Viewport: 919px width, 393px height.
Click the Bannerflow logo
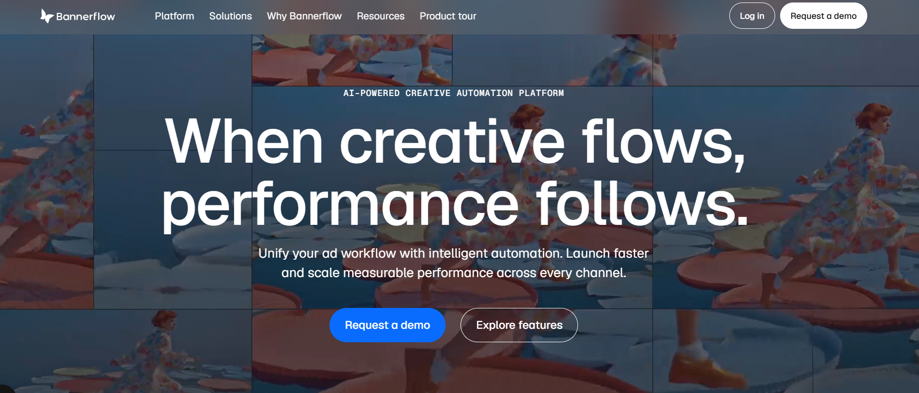(x=78, y=16)
